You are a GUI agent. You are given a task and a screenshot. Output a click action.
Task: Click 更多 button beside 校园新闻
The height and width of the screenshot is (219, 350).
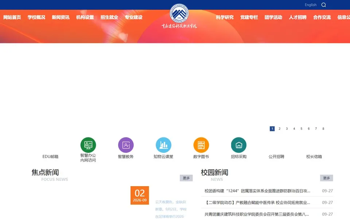click(326, 178)
